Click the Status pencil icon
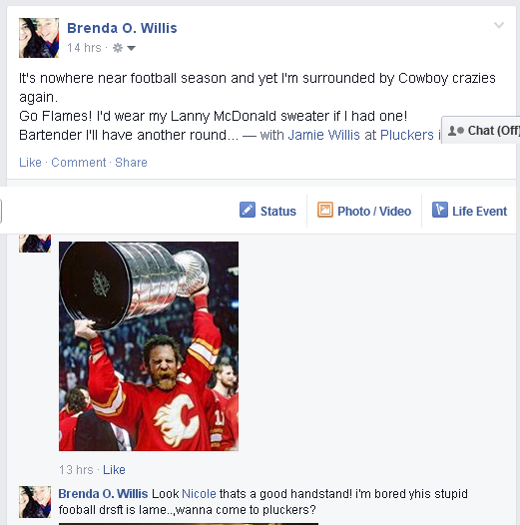Image resolution: width=520 pixels, height=525 pixels. click(248, 210)
